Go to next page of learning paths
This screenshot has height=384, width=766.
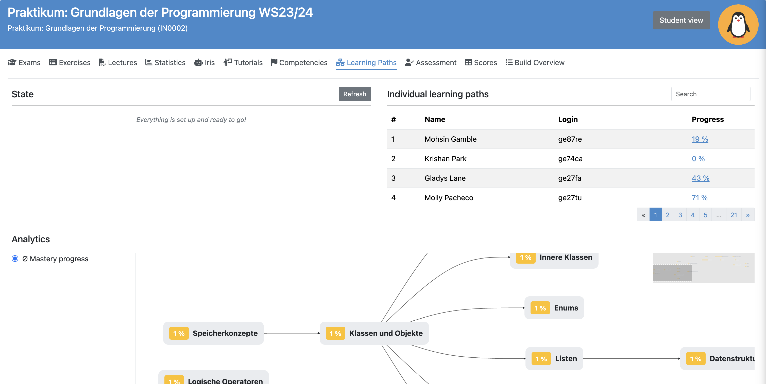(747, 215)
